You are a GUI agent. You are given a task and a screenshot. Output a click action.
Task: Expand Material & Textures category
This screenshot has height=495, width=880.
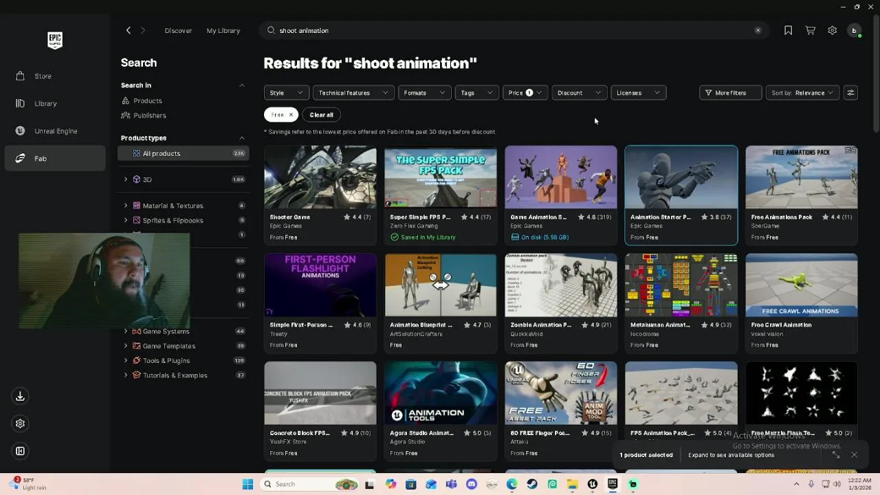pyautogui.click(x=125, y=206)
